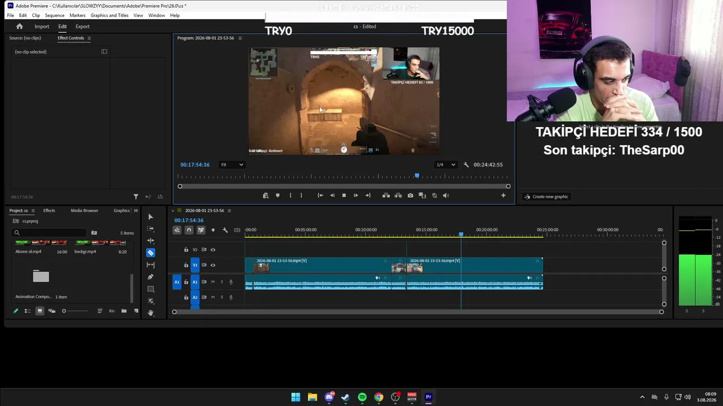The image size is (723, 406).
Task: Toggle insert sequences as nests option
Action: click(177, 230)
